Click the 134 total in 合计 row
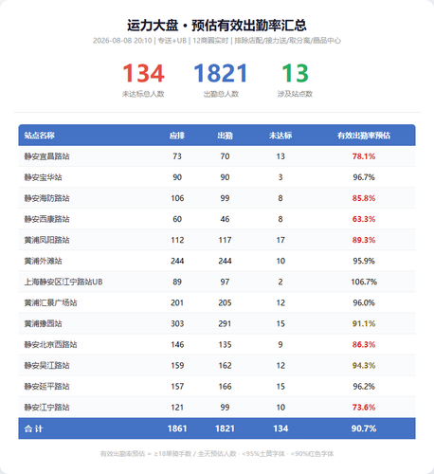The width and height of the screenshot is (434, 474). 280,428
